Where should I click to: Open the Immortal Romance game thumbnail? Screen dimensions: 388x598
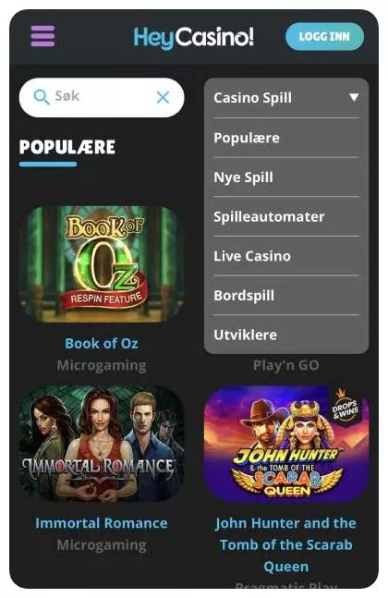(x=102, y=444)
